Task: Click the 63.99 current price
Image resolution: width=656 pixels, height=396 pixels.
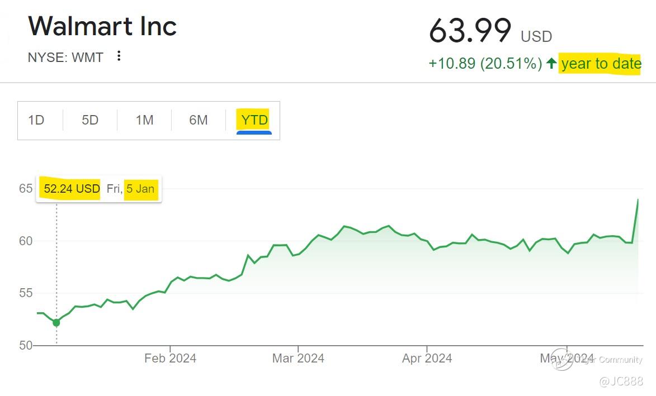Action: click(470, 31)
